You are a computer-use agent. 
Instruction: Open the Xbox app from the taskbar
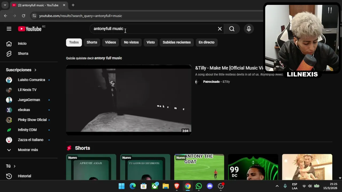155,186
